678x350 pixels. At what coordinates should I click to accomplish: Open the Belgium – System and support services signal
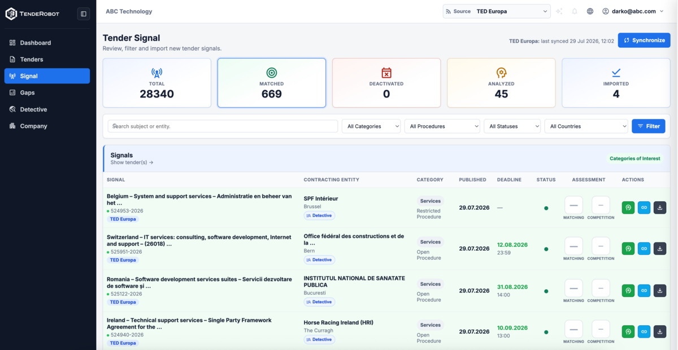point(199,200)
